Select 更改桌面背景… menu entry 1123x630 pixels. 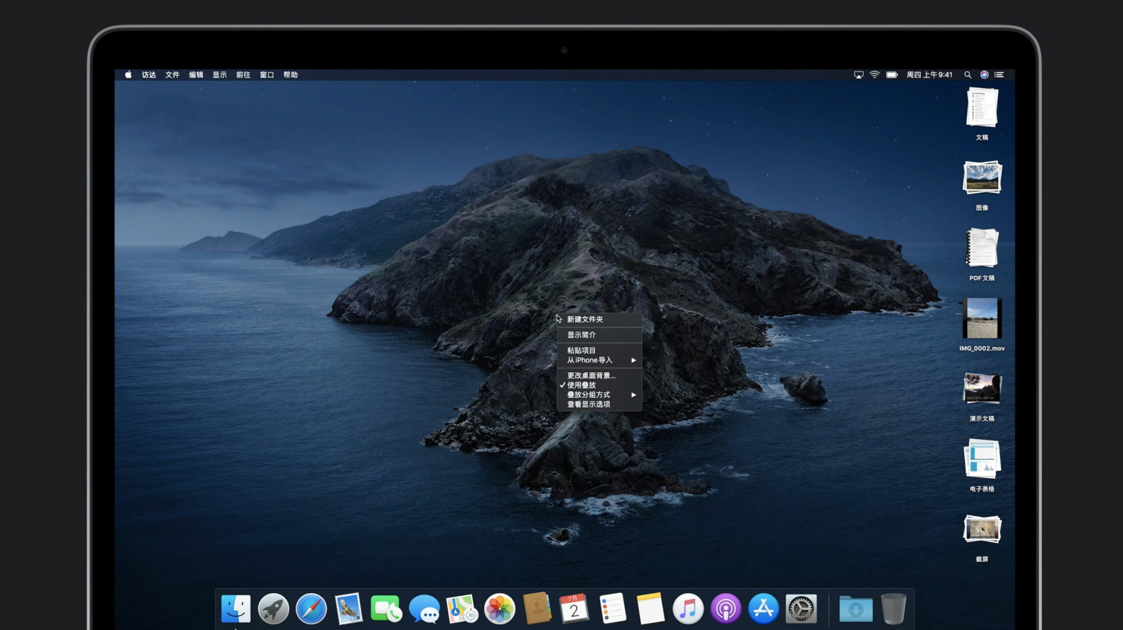point(591,375)
